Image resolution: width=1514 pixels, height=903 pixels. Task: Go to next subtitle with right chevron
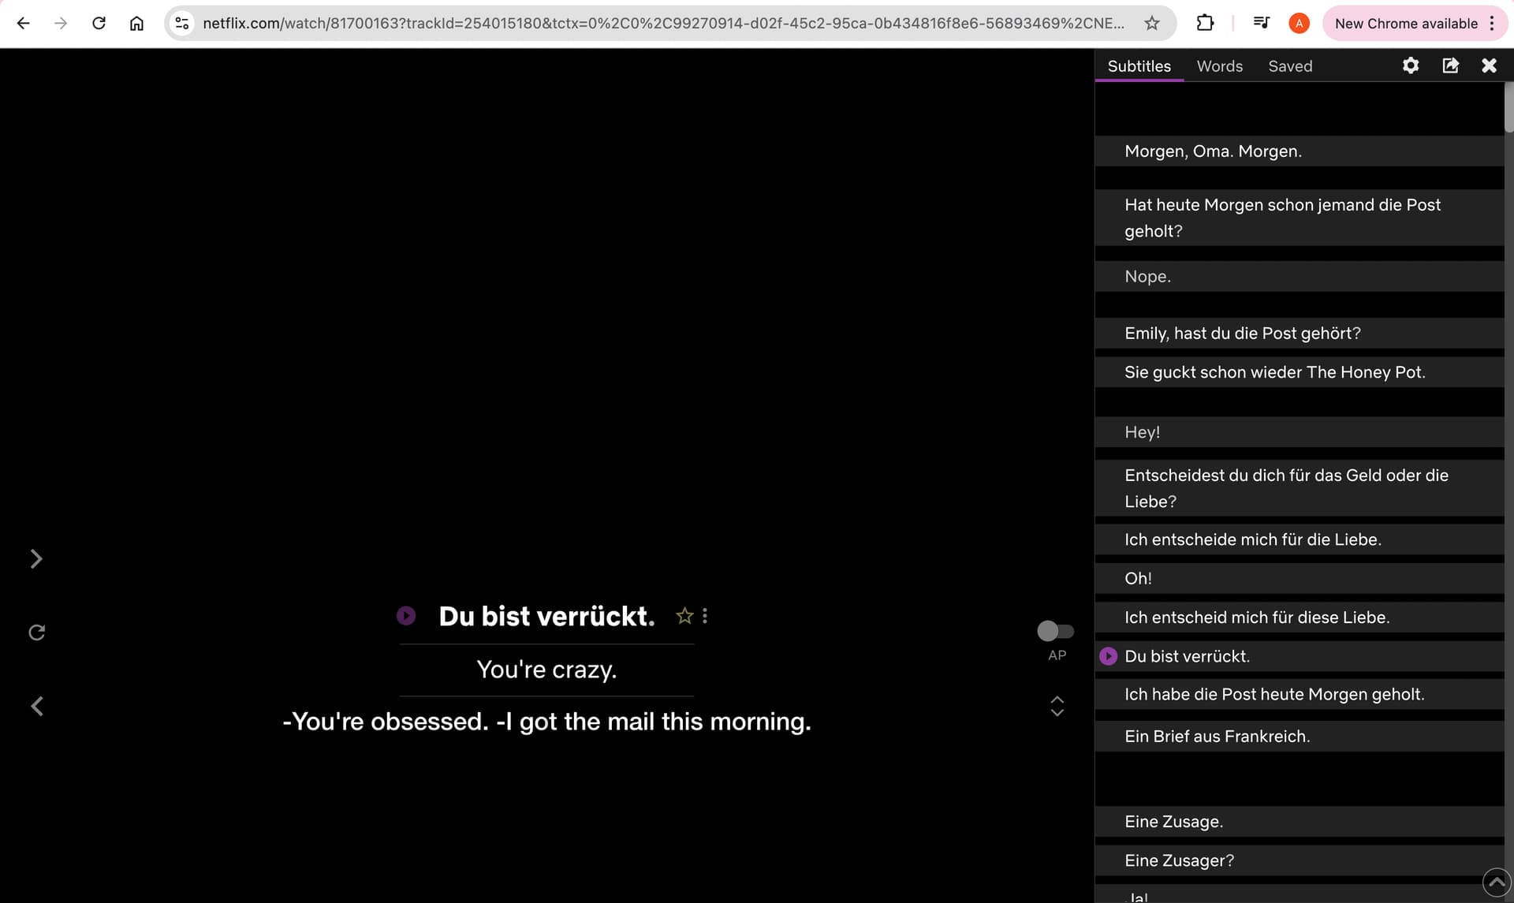pyautogui.click(x=36, y=559)
